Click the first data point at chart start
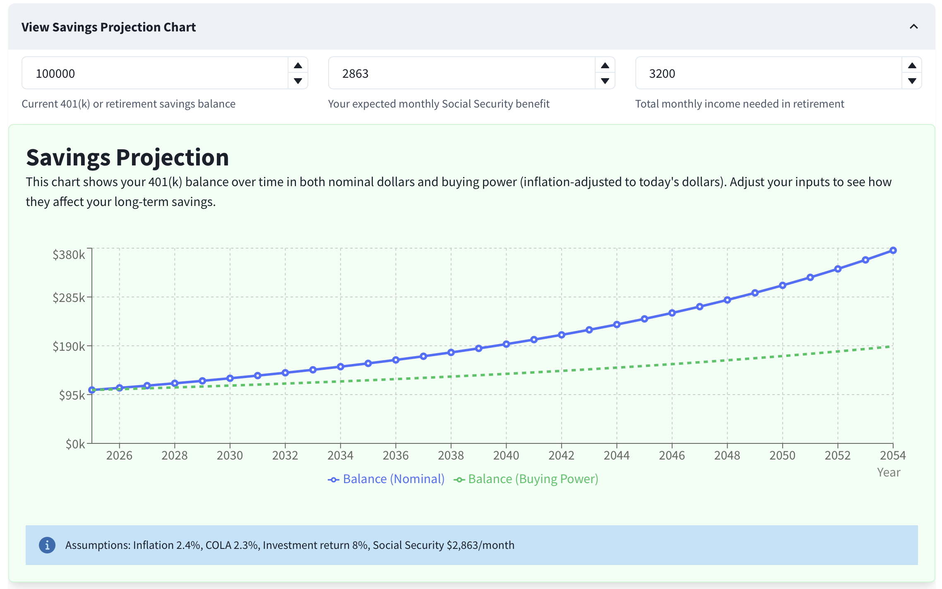 pyautogui.click(x=92, y=390)
